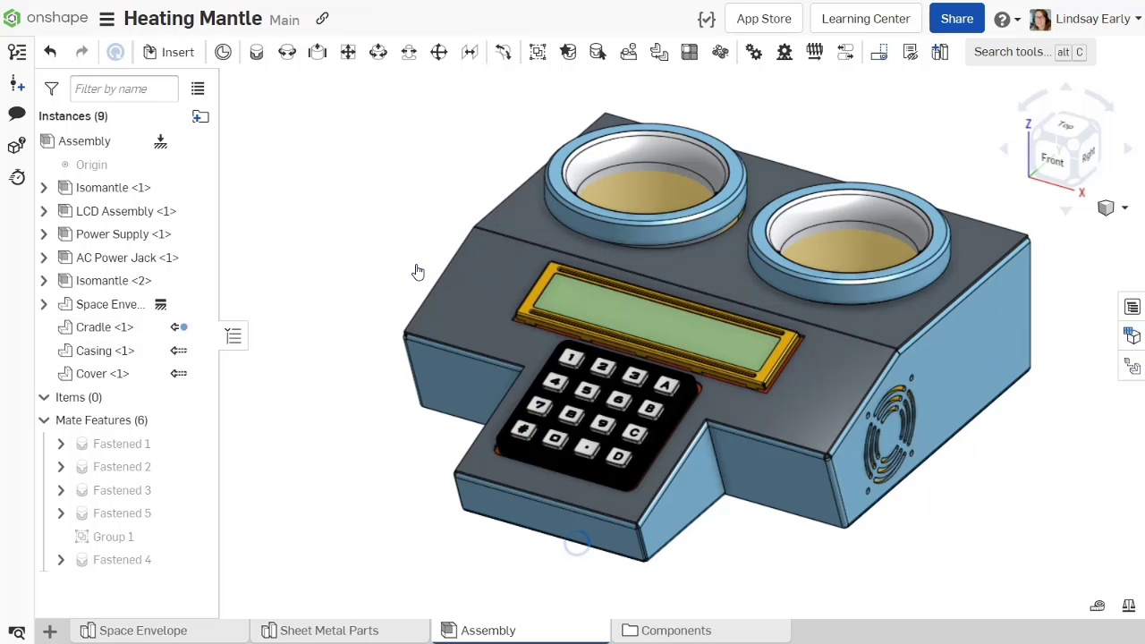This screenshot has width=1145, height=644.
Task: Collapse the Mate Features (6) section
Action: click(x=44, y=420)
